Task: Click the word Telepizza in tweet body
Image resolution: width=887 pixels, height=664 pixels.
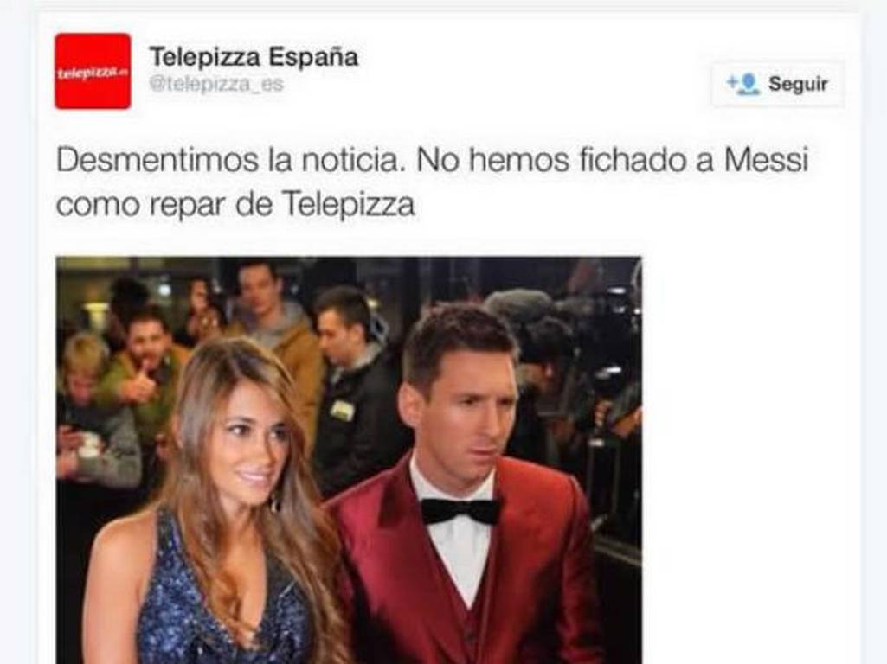Action: 349,204
